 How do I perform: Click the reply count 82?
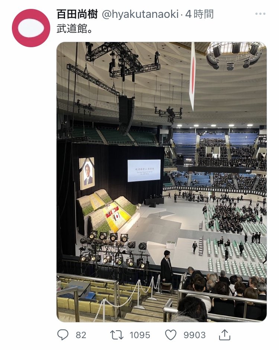[x=81, y=335]
